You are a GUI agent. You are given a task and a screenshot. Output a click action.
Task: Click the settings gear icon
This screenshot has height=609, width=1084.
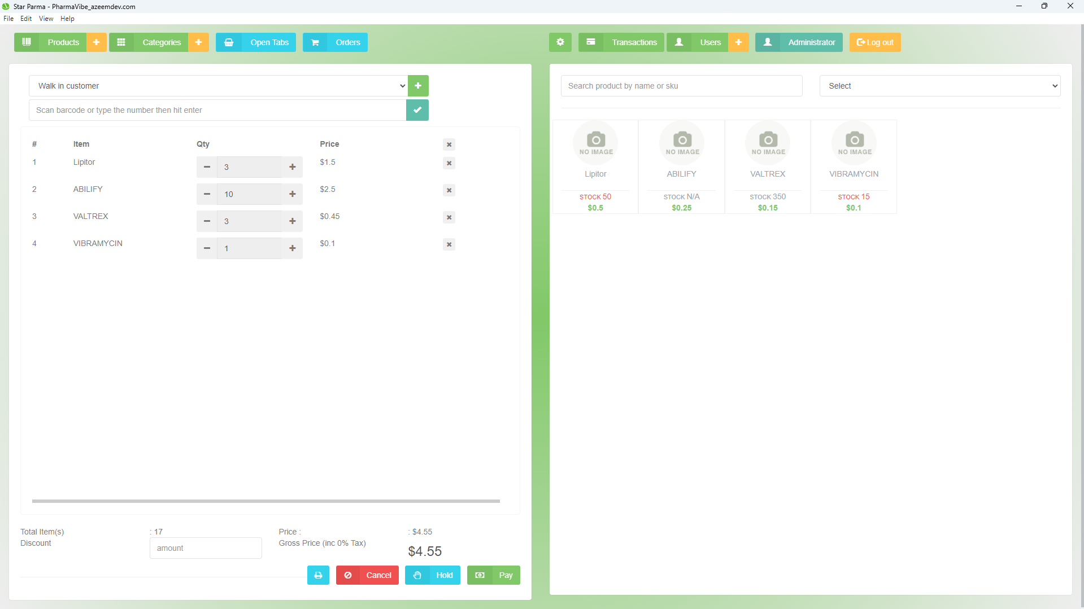(x=560, y=42)
